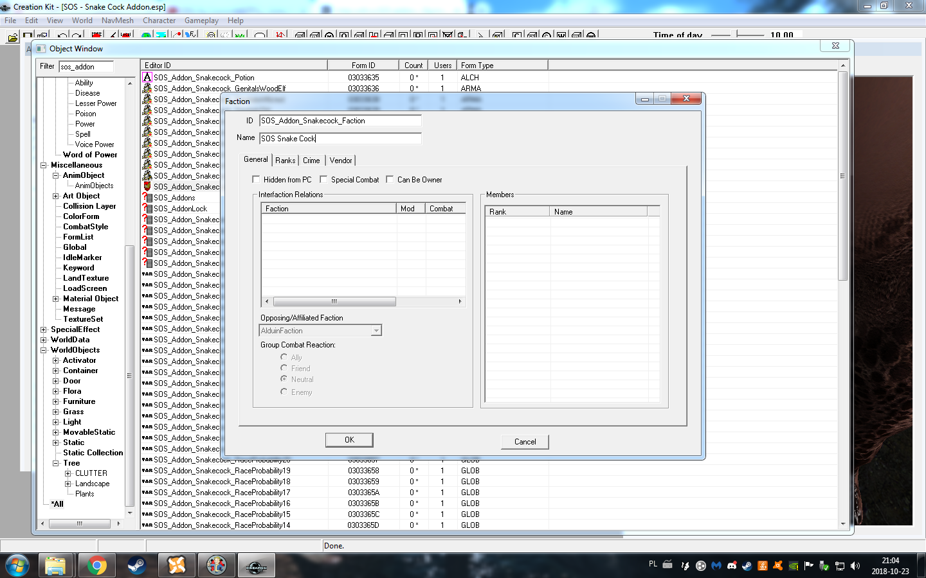
Task: Click the Filter text field
Action: click(86, 66)
